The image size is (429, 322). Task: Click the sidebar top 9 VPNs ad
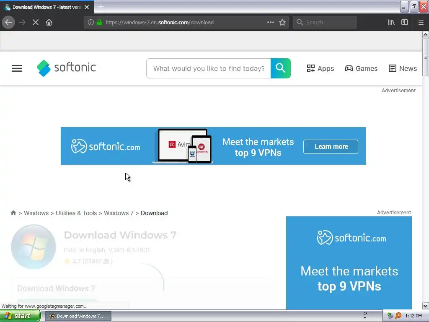[349, 263]
